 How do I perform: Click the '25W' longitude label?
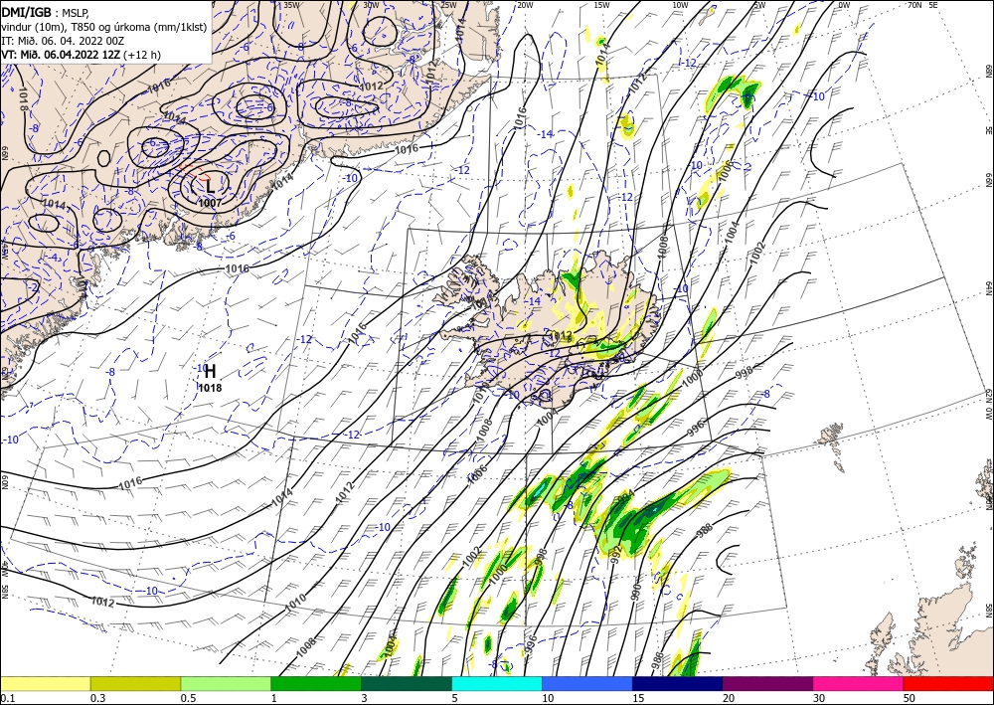pyautogui.click(x=448, y=4)
